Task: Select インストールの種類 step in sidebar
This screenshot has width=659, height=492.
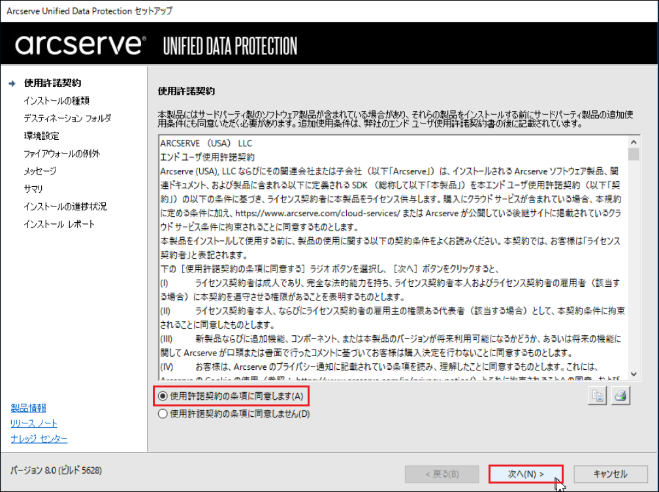Action: 56,101
